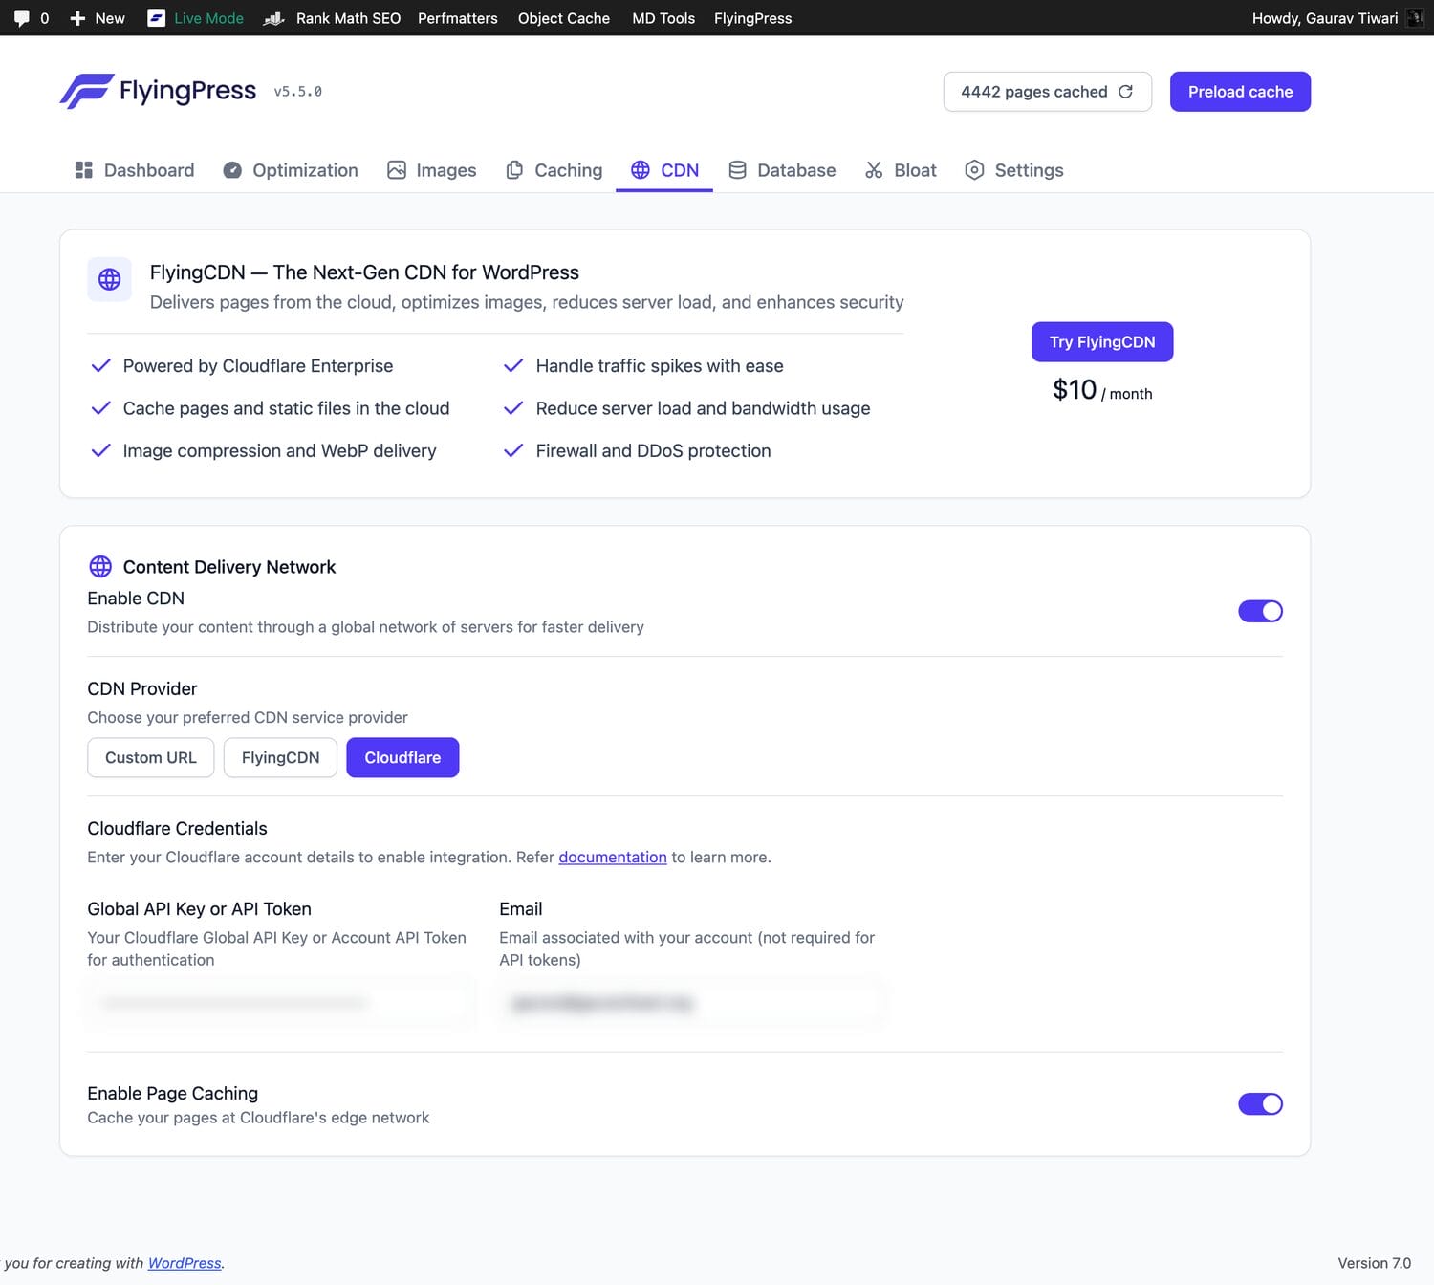1434x1285 pixels.
Task: Click the globe icon beside Content Delivery Network
Action: pos(100,567)
